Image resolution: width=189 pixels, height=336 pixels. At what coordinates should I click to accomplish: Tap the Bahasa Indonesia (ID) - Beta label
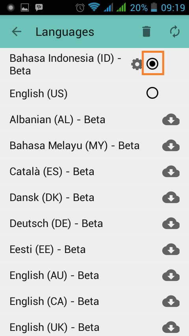(66, 64)
